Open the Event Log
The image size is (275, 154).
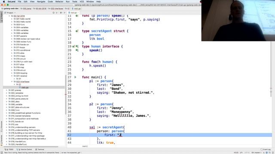click(x=266, y=149)
